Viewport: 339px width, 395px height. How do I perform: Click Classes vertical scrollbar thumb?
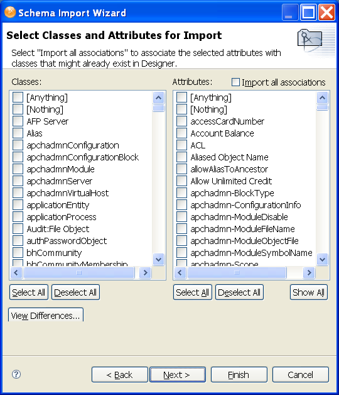coord(158,108)
